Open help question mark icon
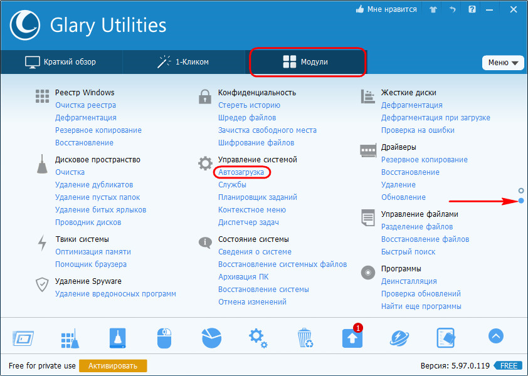528x376 pixels. coord(472,9)
